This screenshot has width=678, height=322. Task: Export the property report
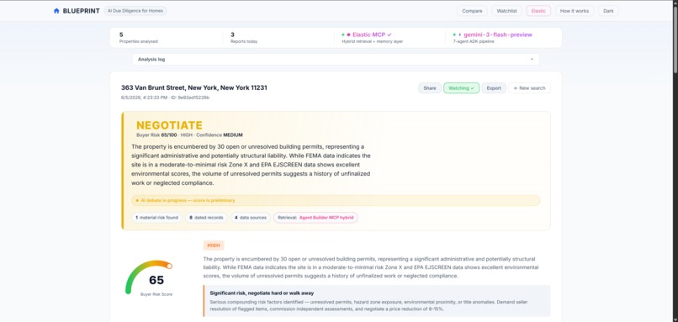(494, 88)
